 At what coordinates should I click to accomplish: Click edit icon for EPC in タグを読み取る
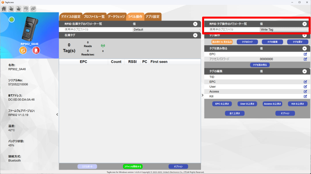click(305, 55)
